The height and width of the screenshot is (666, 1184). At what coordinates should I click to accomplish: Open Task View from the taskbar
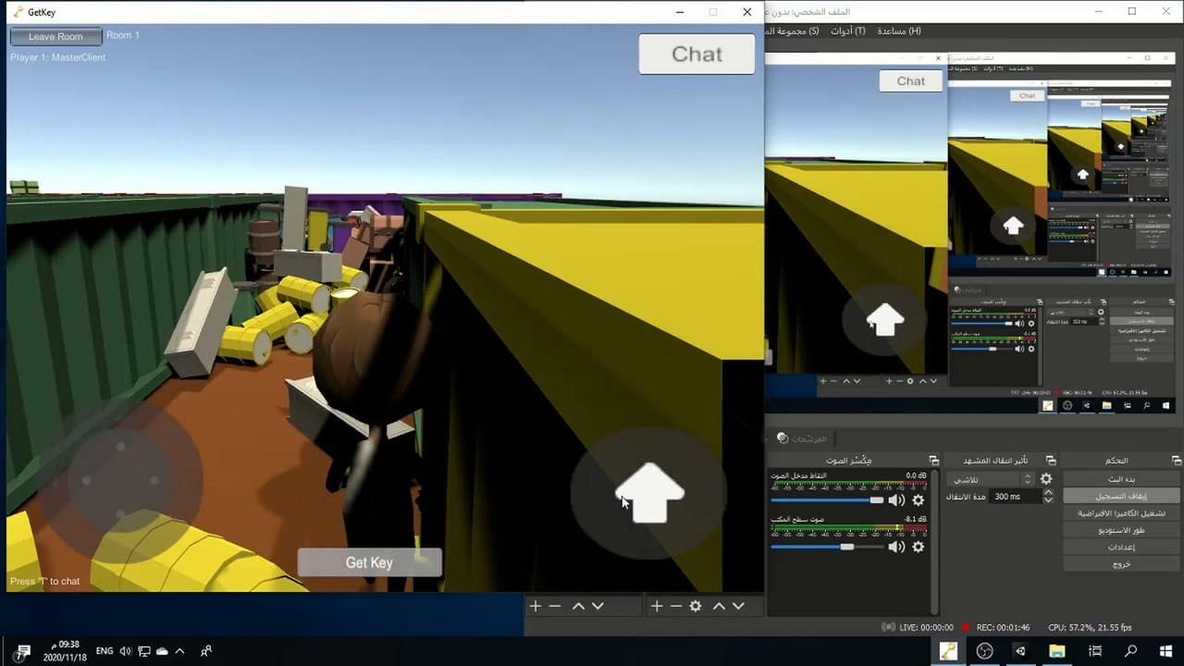[1094, 651]
